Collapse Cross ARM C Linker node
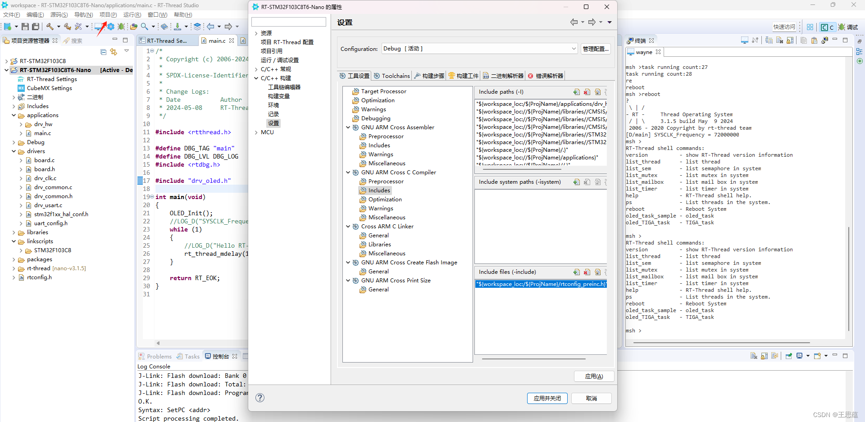865x422 pixels. pyautogui.click(x=348, y=227)
